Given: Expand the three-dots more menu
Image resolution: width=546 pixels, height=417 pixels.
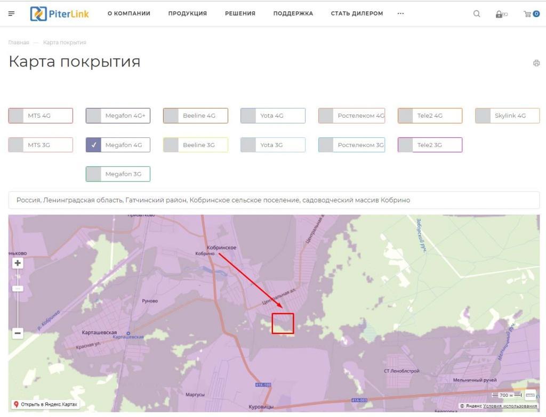Looking at the screenshot, I should click(x=401, y=13).
